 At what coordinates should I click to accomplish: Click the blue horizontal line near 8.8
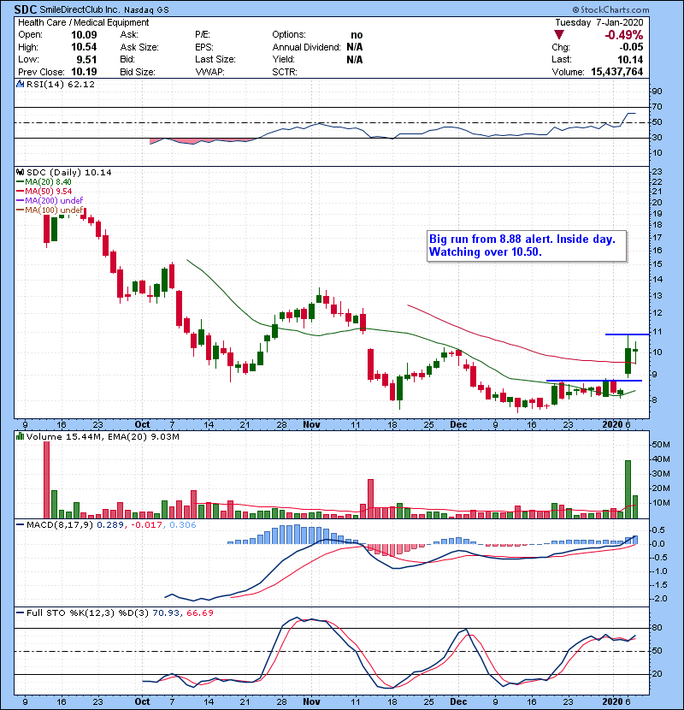594,381
